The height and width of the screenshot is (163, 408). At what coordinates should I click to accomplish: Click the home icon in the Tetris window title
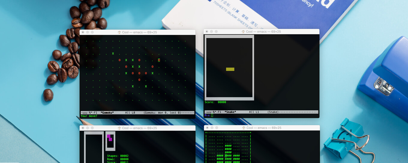click(119, 128)
